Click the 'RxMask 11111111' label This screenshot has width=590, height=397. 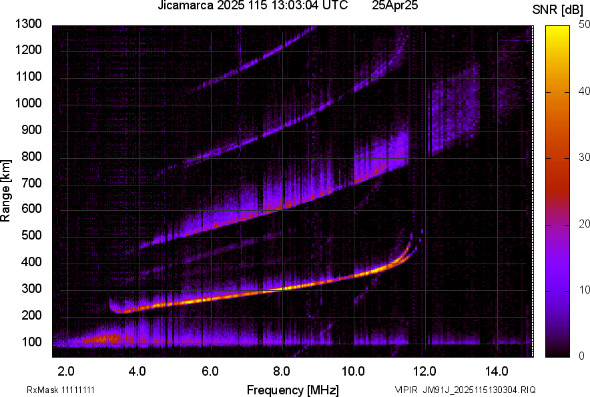point(61,390)
